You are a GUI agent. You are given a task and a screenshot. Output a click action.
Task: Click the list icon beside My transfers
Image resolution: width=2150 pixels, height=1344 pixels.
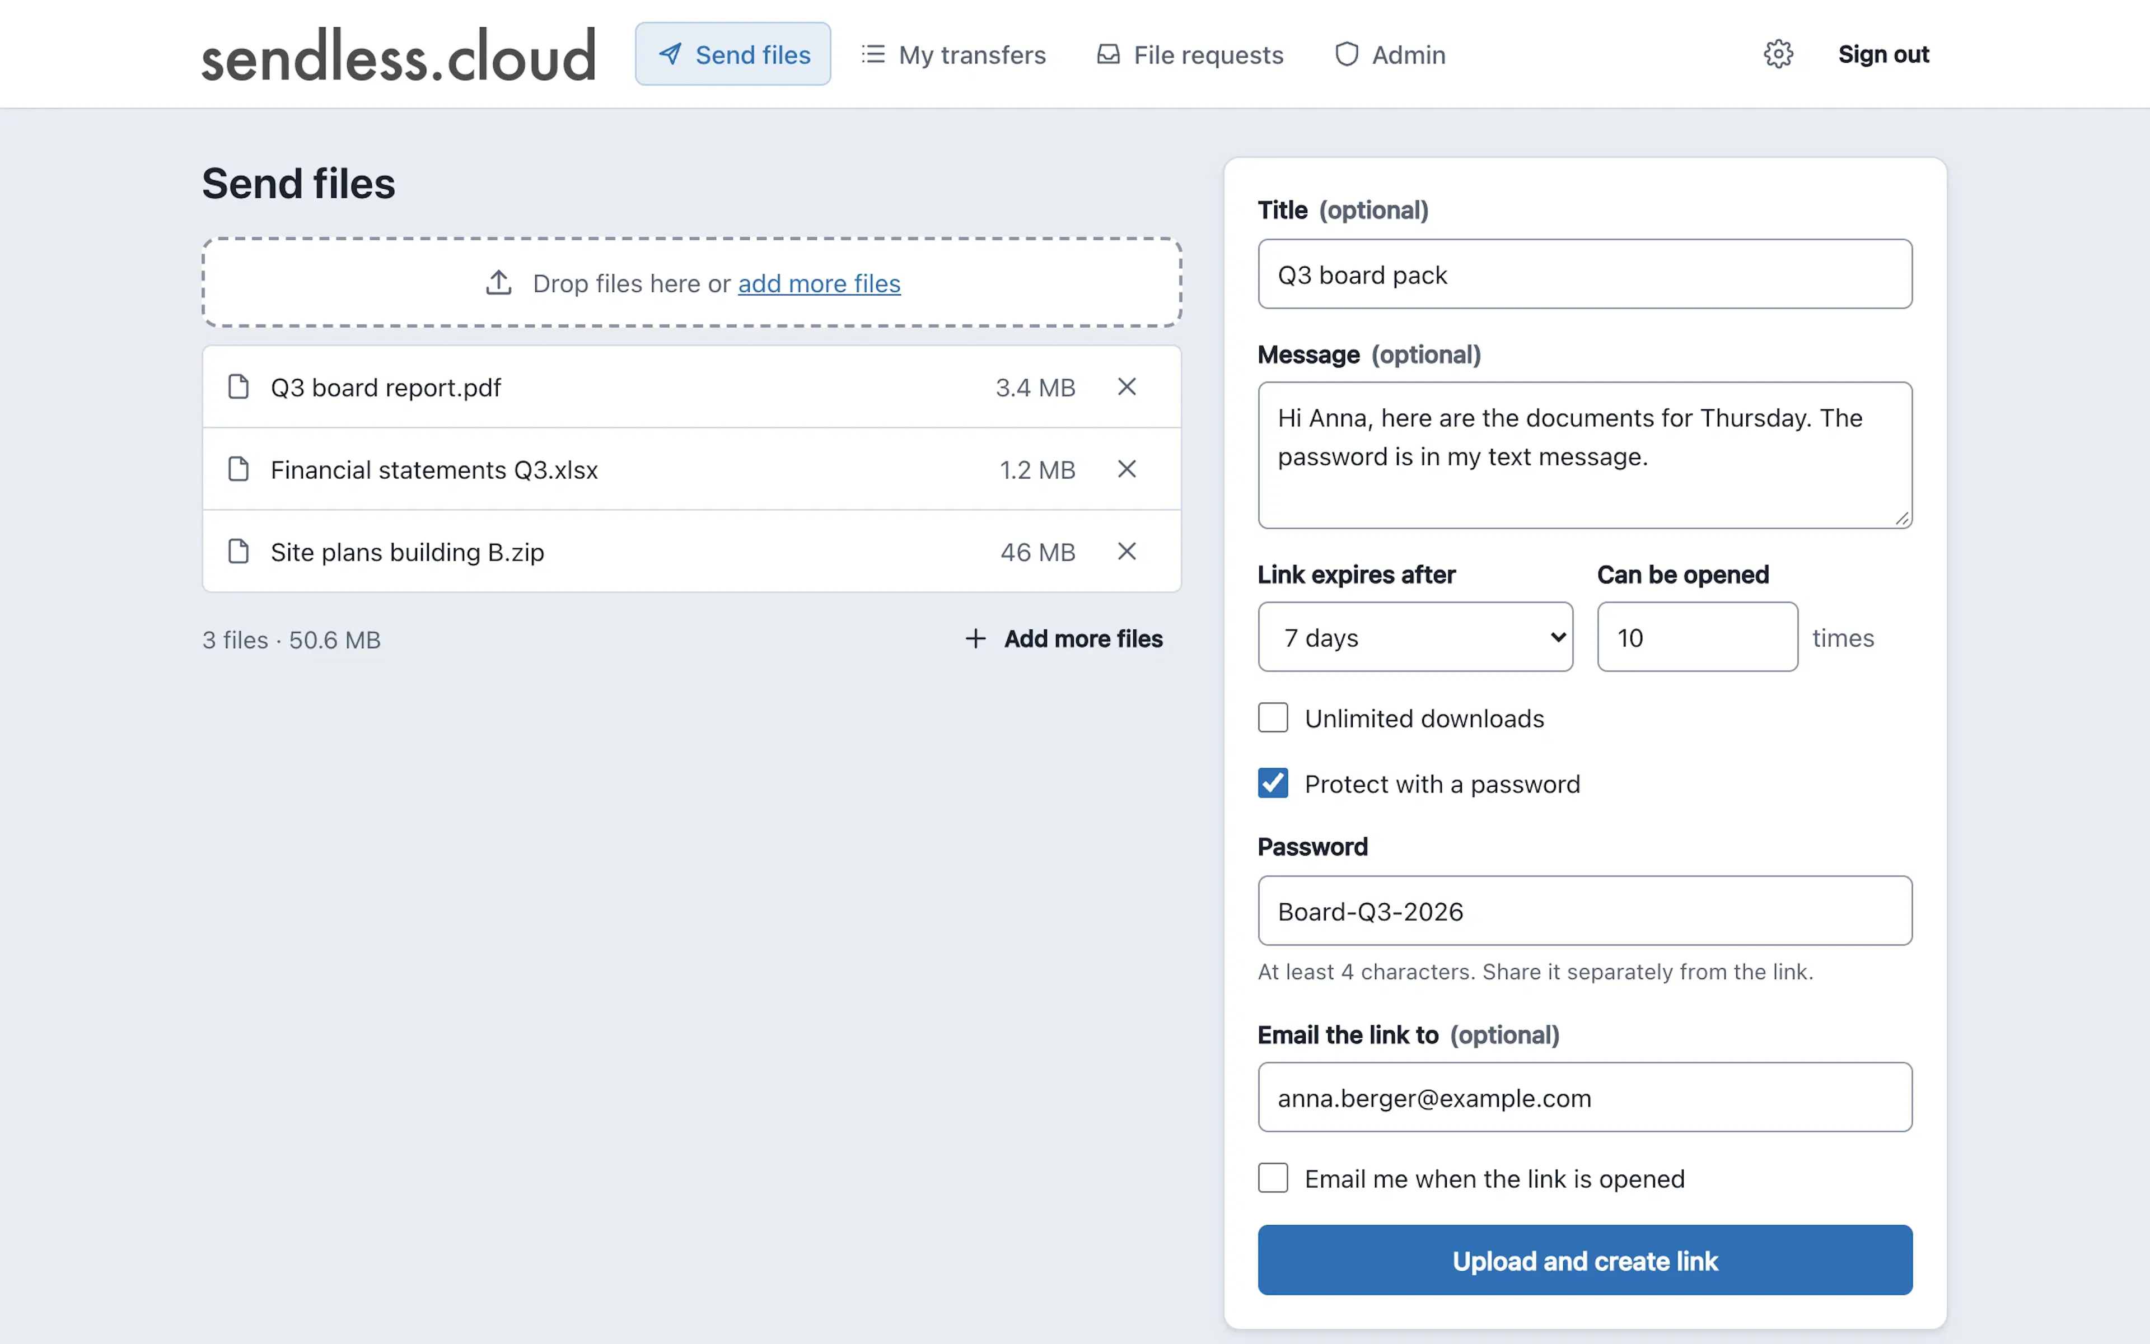pyautogui.click(x=872, y=54)
